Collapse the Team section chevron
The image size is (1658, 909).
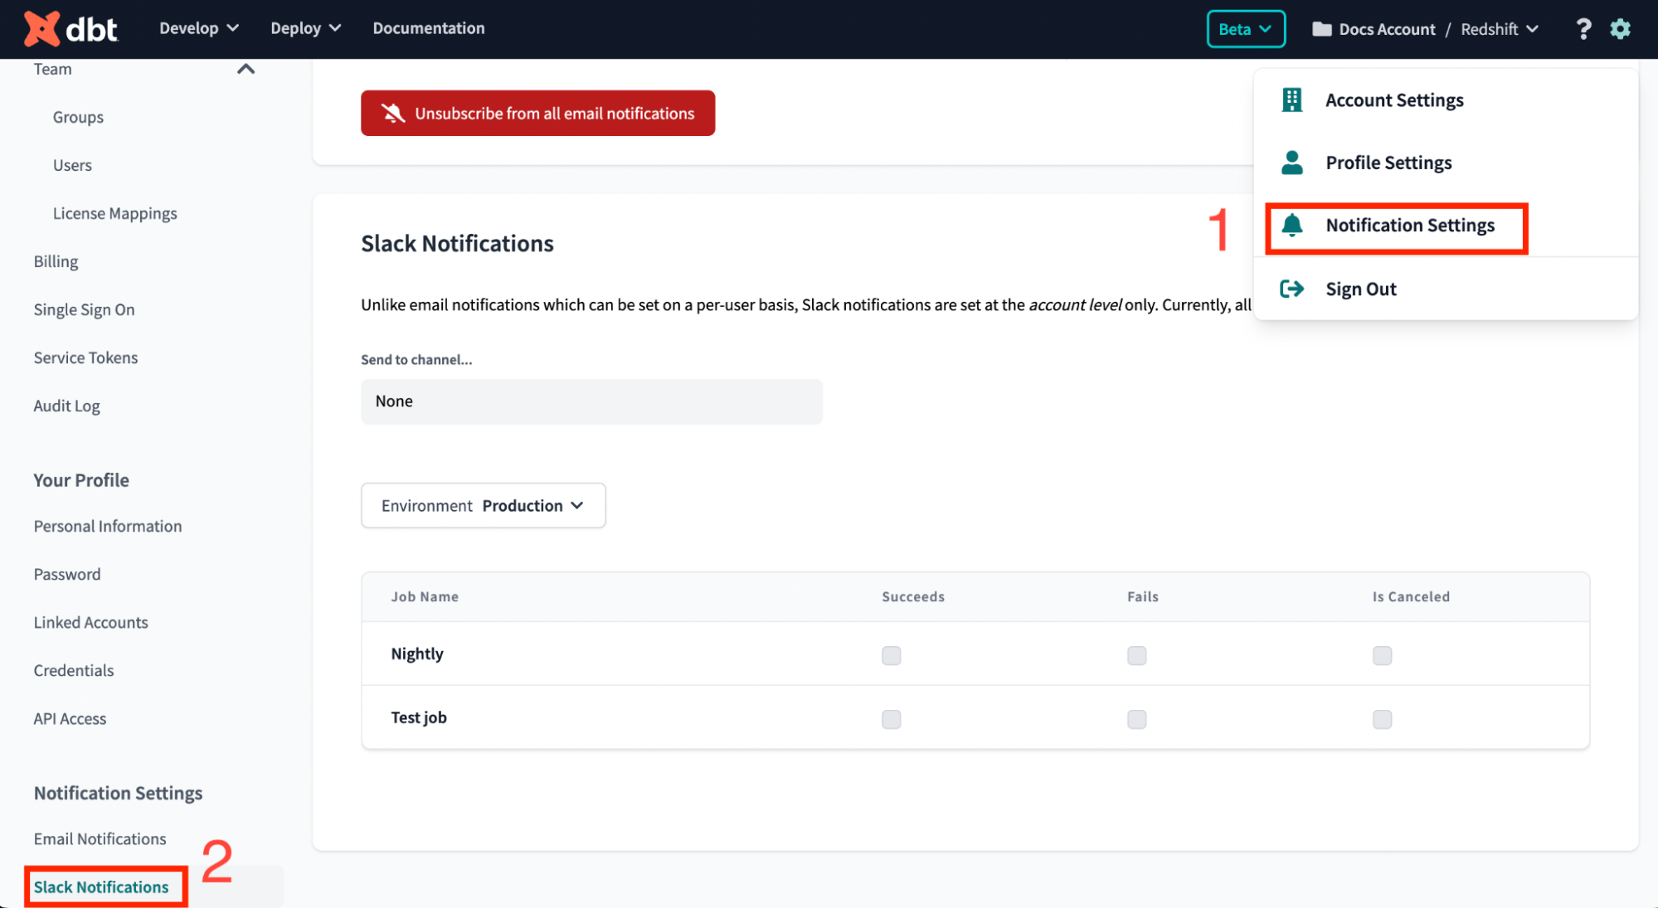(x=246, y=69)
